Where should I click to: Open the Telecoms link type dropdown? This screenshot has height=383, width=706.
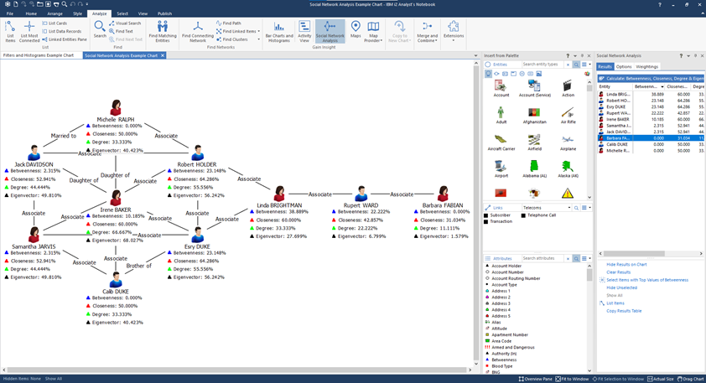pos(569,207)
